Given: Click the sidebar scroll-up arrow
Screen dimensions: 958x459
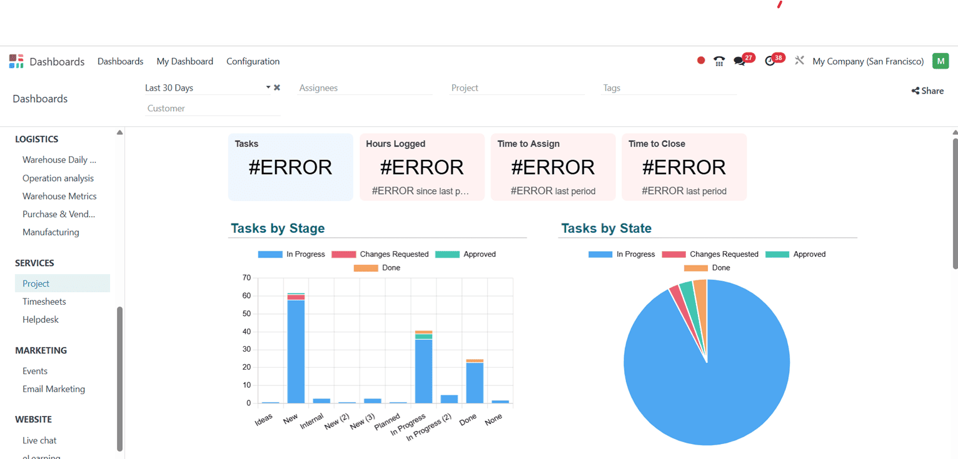Looking at the screenshot, I should [x=119, y=132].
